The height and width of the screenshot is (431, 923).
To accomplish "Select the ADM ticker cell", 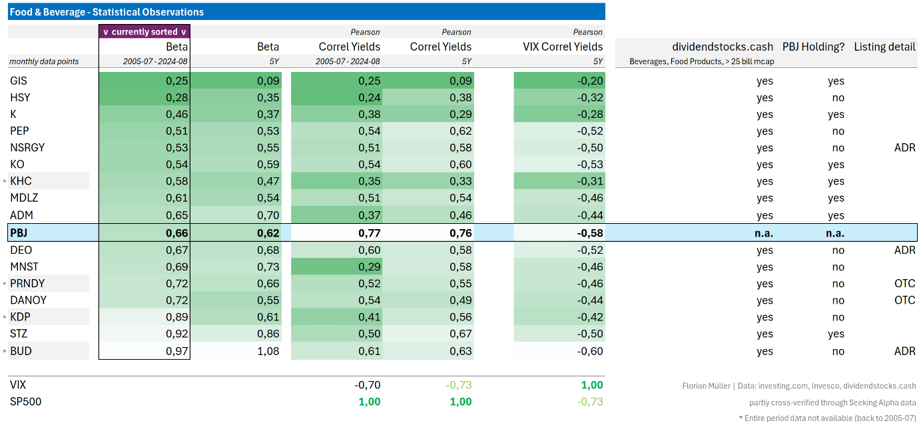I will (21, 215).
